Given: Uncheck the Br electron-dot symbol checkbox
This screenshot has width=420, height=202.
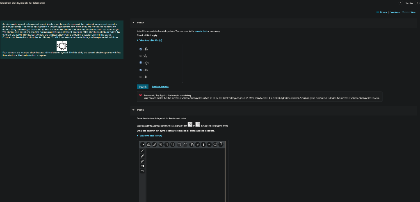Looking at the screenshot, I should (141, 50).
